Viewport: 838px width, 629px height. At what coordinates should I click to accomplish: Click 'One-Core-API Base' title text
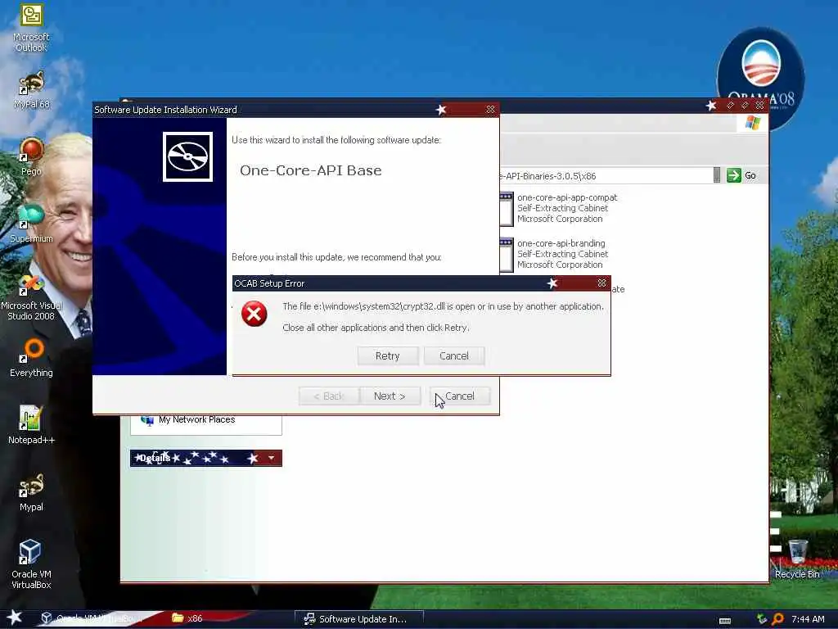[310, 170]
